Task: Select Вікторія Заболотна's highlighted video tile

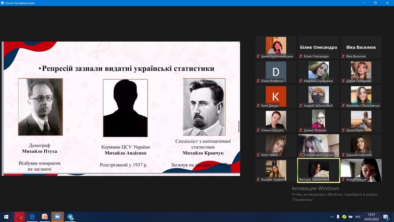Action: pos(318,170)
